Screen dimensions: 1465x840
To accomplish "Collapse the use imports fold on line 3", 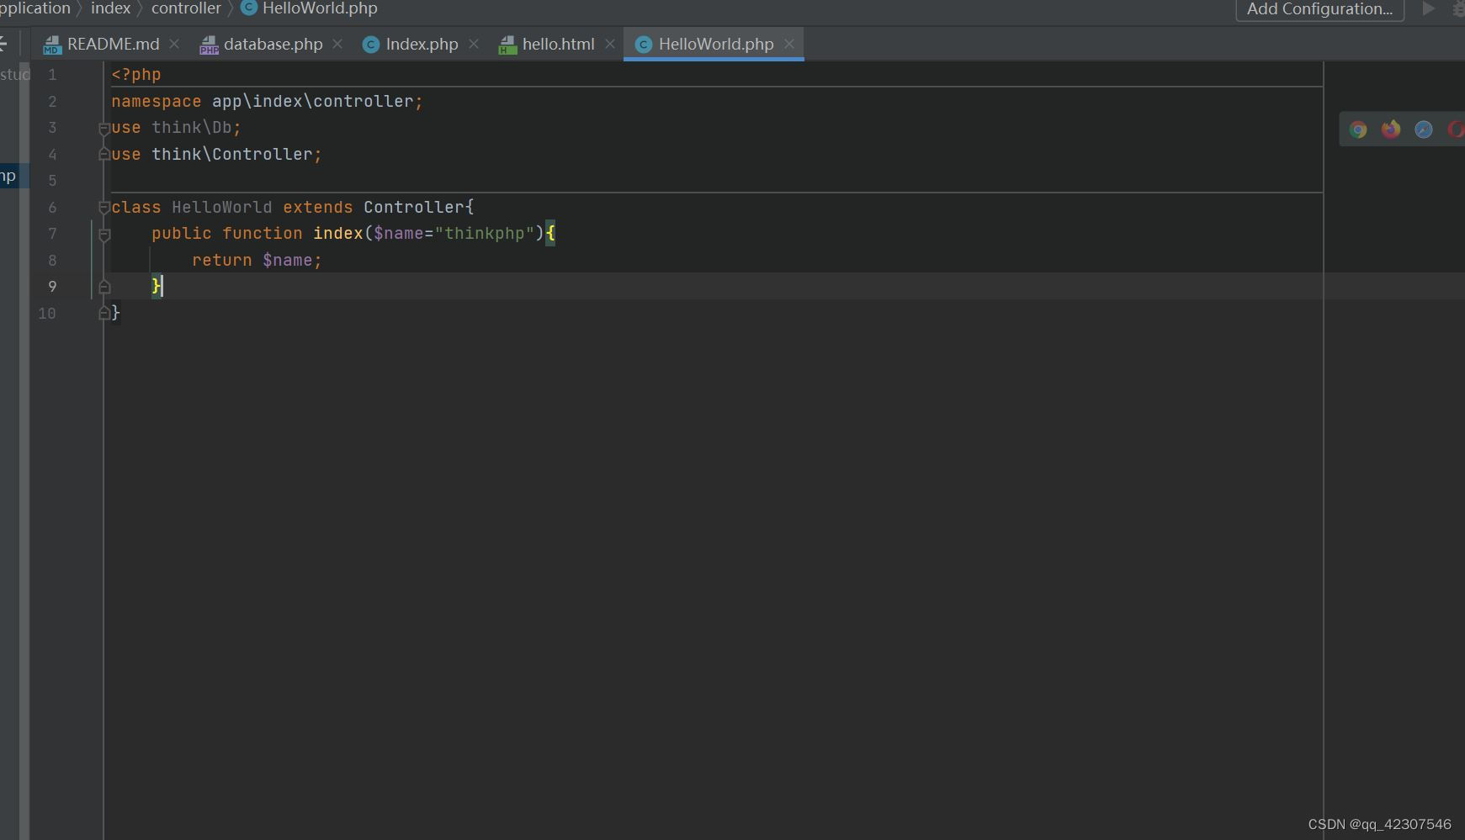I will point(104,129).
